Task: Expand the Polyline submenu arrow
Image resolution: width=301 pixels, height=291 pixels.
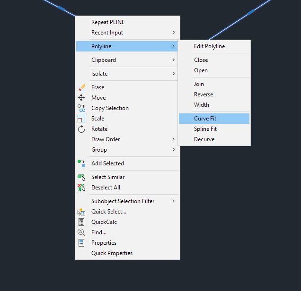Action: (x=174, y=46)
